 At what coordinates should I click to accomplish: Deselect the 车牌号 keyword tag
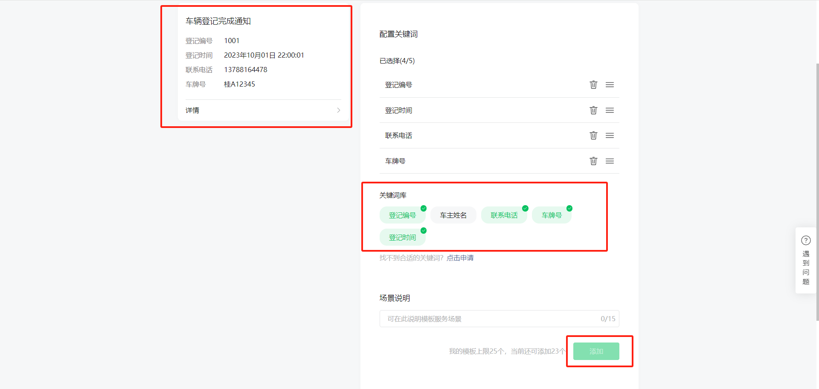tap(552, 215)
